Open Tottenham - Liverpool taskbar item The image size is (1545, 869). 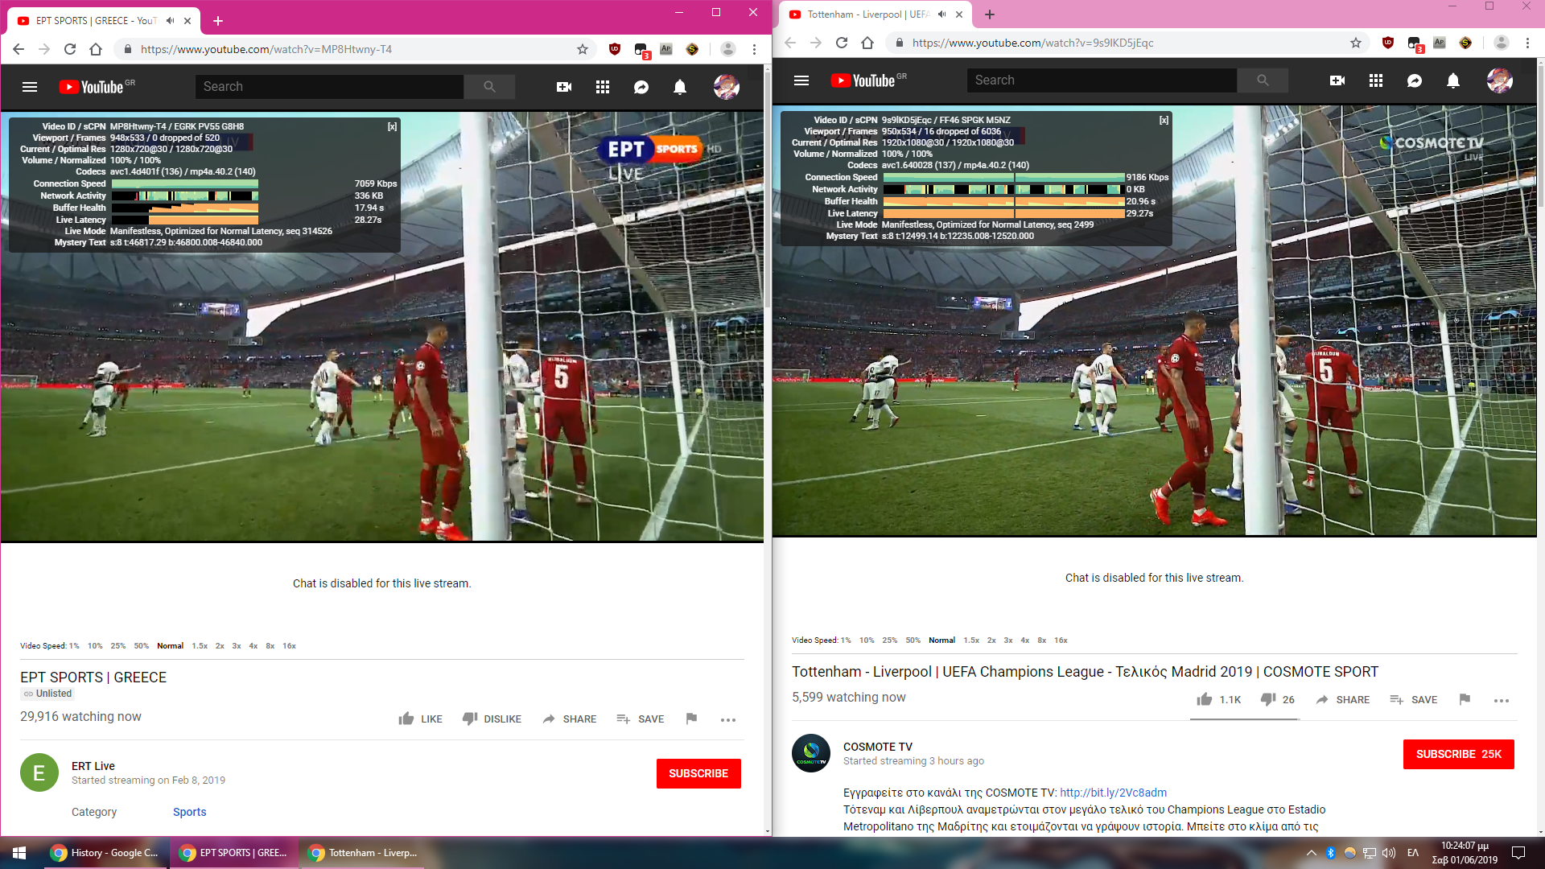coord(362,853)
